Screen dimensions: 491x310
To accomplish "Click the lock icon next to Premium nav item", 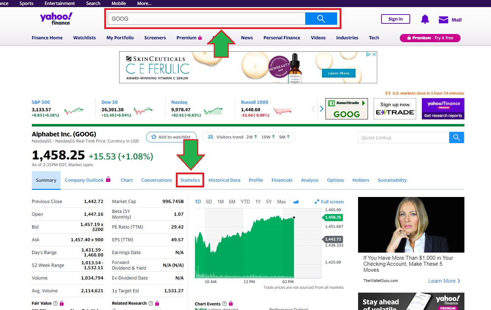I will (200, 38).
